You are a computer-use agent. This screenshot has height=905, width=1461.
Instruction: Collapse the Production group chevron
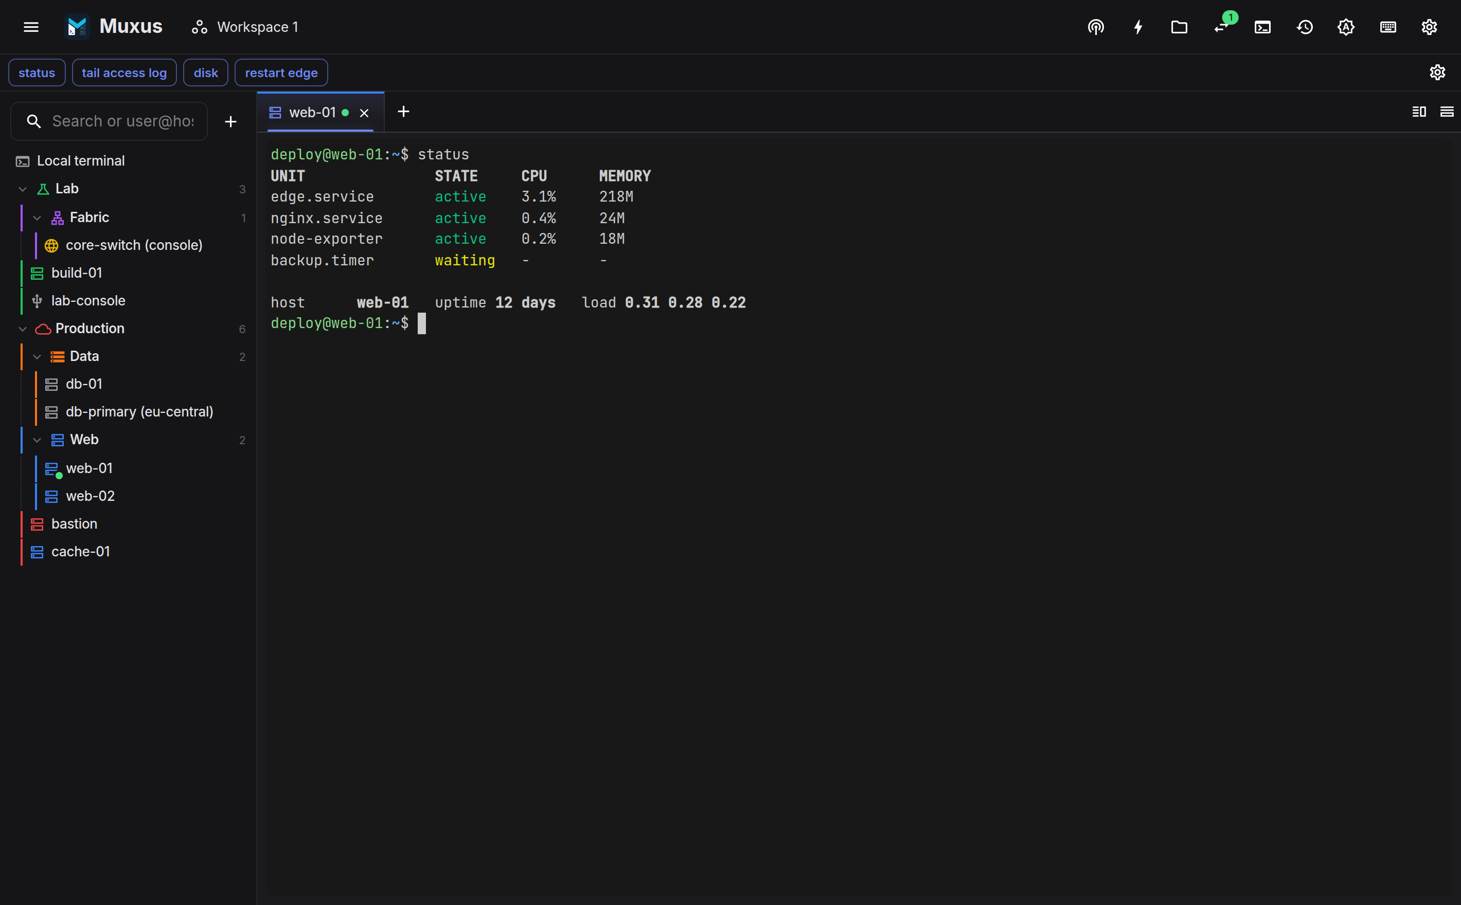tap(23, 329)
